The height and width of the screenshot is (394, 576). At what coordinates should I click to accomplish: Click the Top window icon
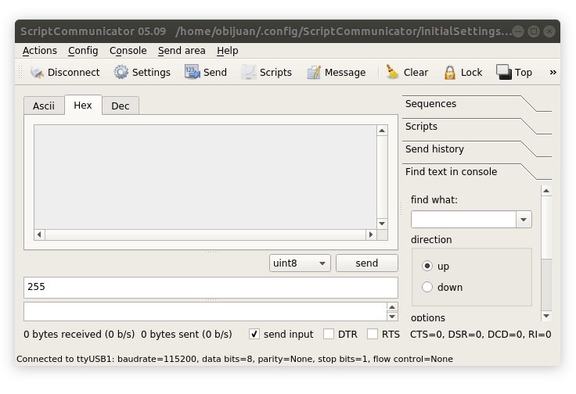pos(504,72)
